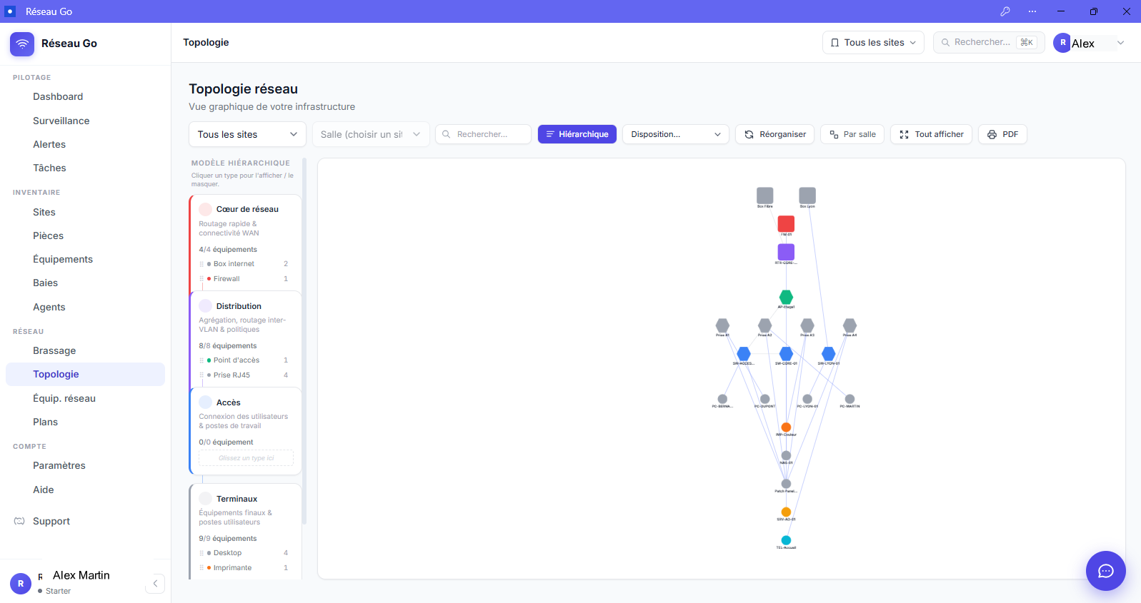Image resolution: width=1141 pixels, height=603 pixels.
Task: Click the Cœur de réseau red swatch
Action: point(206,209)
